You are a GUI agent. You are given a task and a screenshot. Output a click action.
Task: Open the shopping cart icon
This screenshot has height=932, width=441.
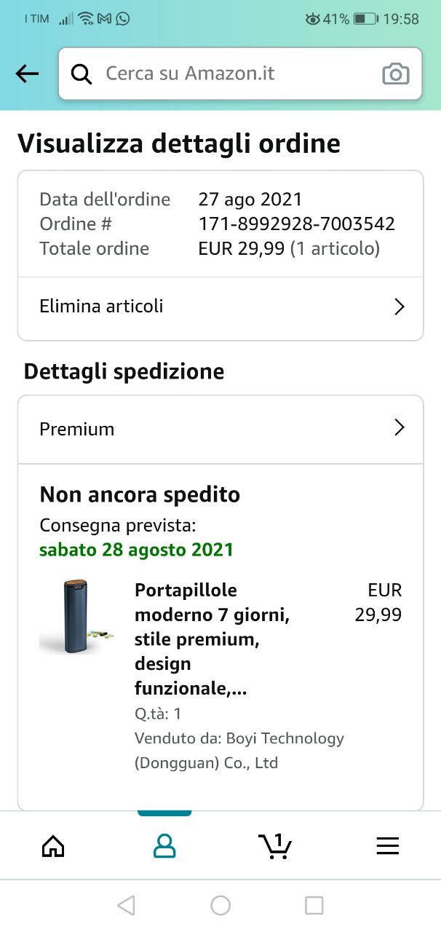275,845
